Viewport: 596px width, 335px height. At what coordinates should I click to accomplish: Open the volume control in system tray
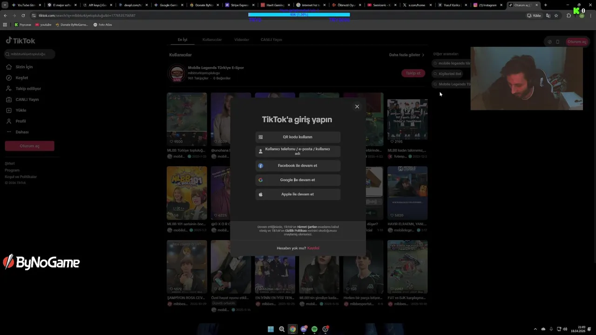click(565, 329)
